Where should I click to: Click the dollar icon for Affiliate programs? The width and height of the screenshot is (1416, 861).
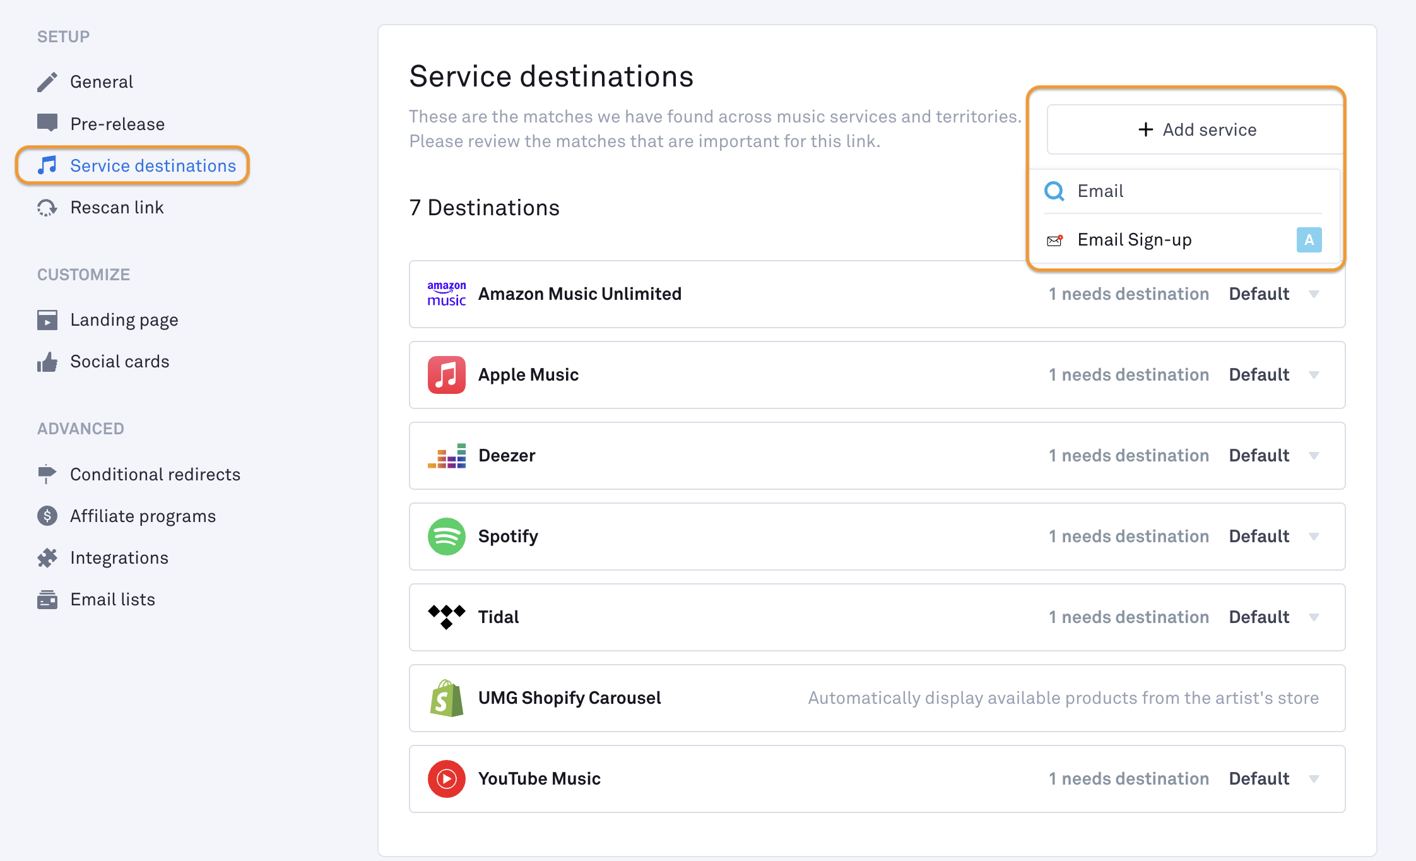47,516
